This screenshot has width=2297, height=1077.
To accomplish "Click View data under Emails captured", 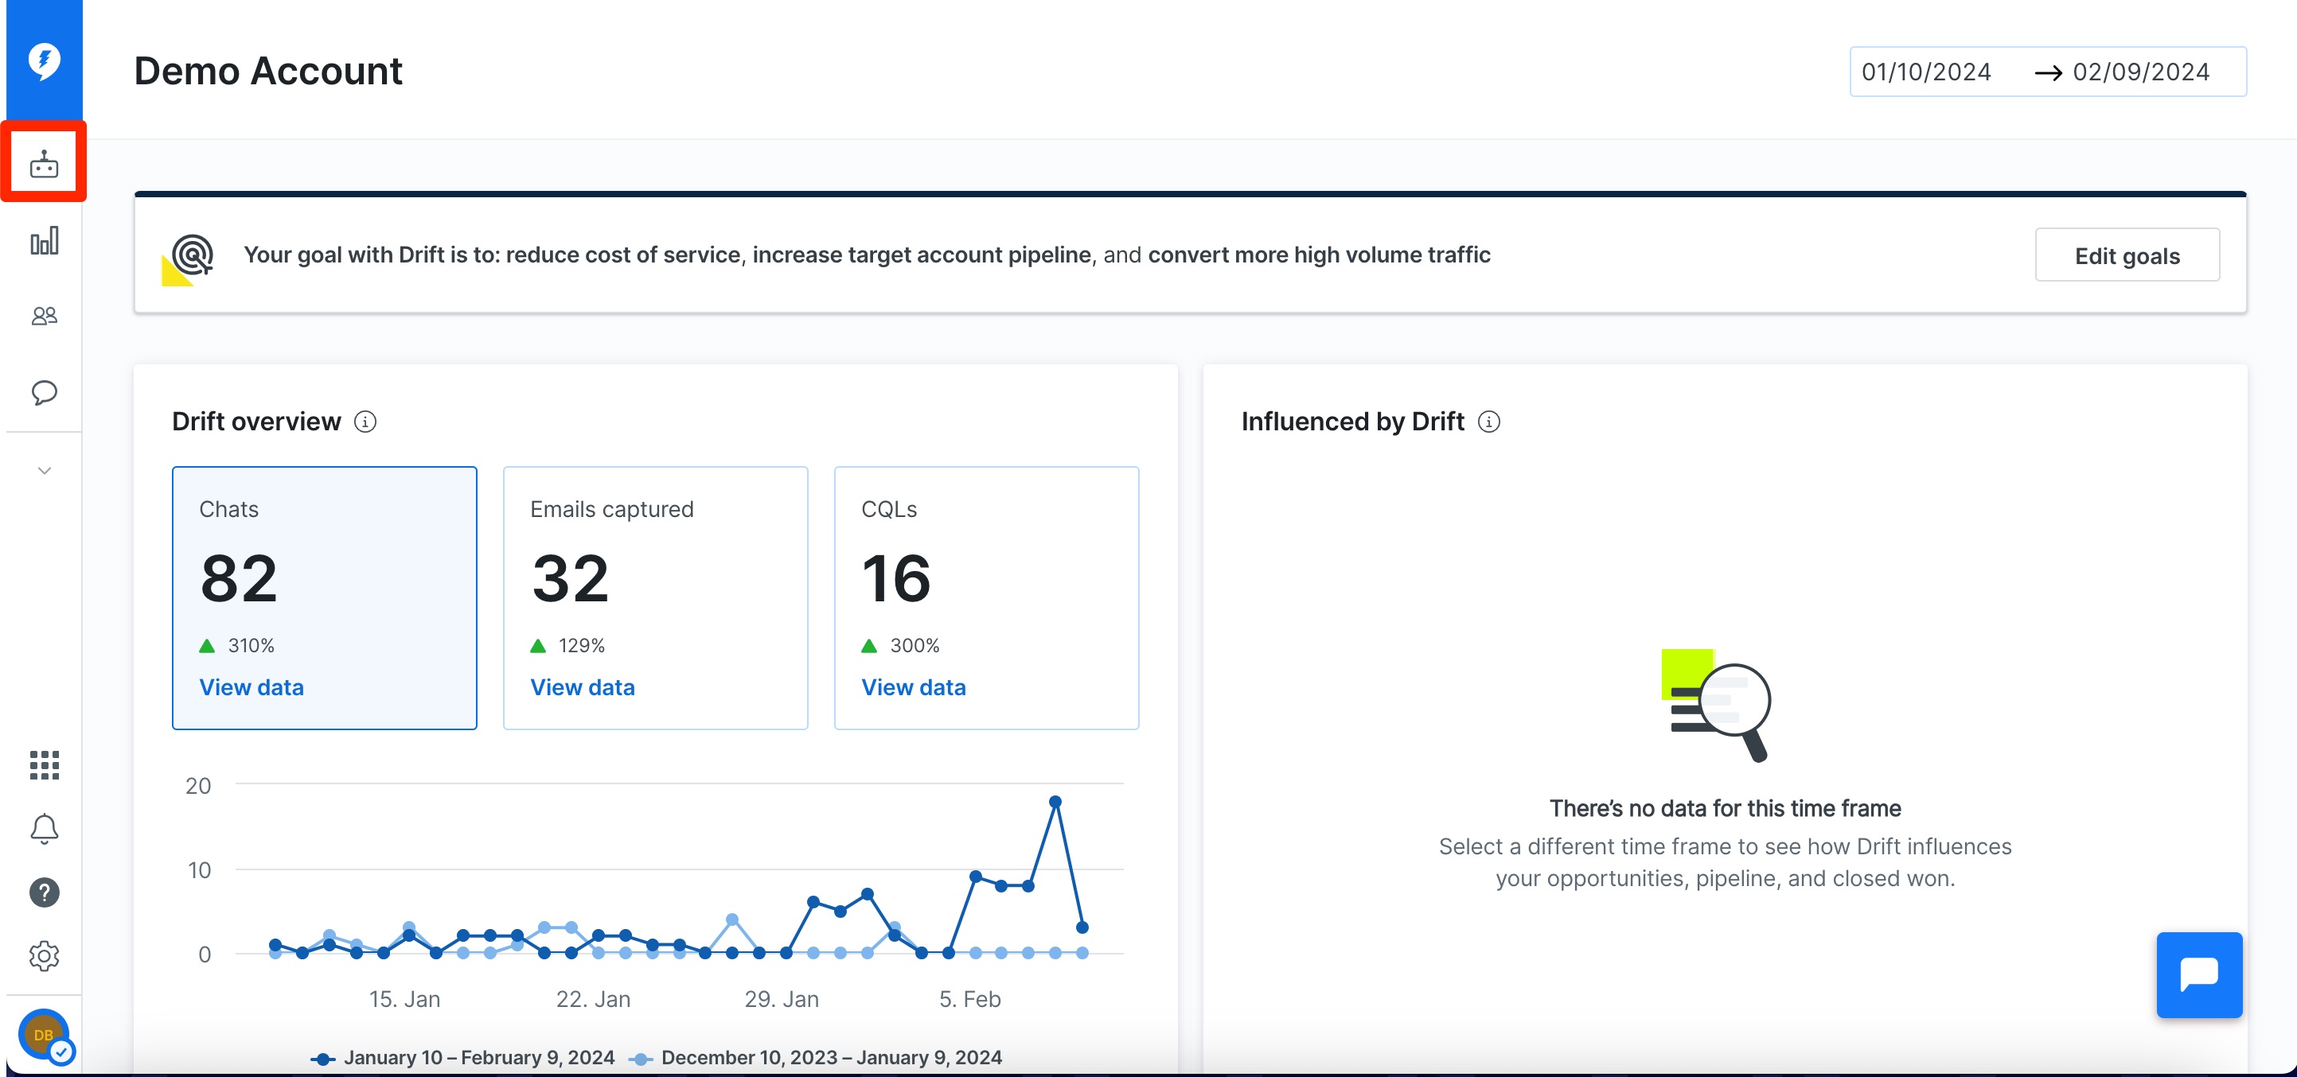I will (583, 688).
